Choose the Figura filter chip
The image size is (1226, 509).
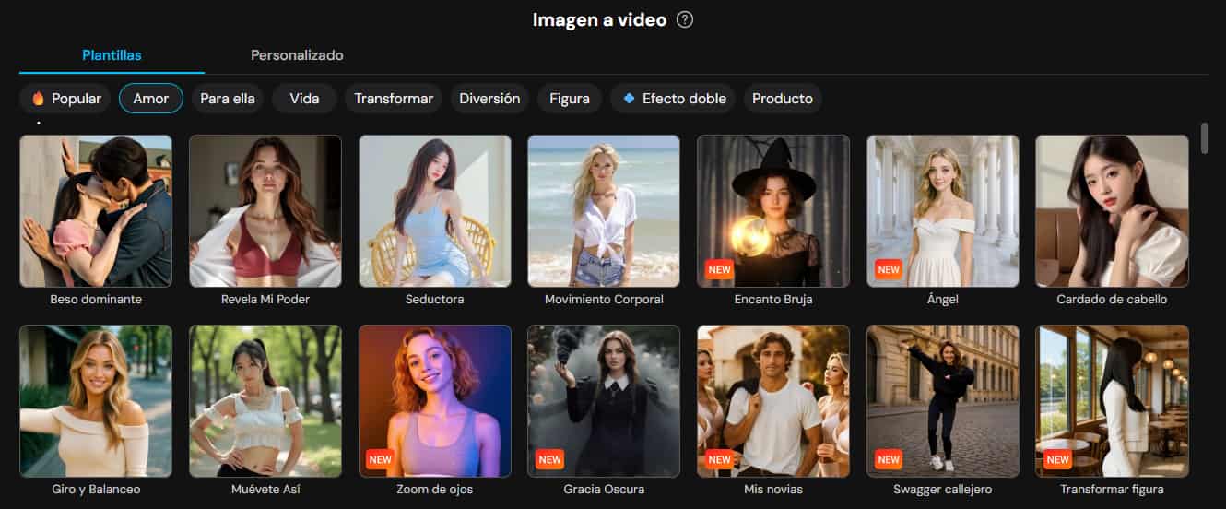tap(569, 99)
